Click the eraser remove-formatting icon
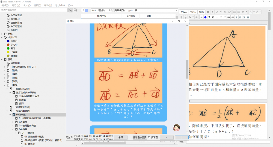The image size is (273, 147). (229, 12)
